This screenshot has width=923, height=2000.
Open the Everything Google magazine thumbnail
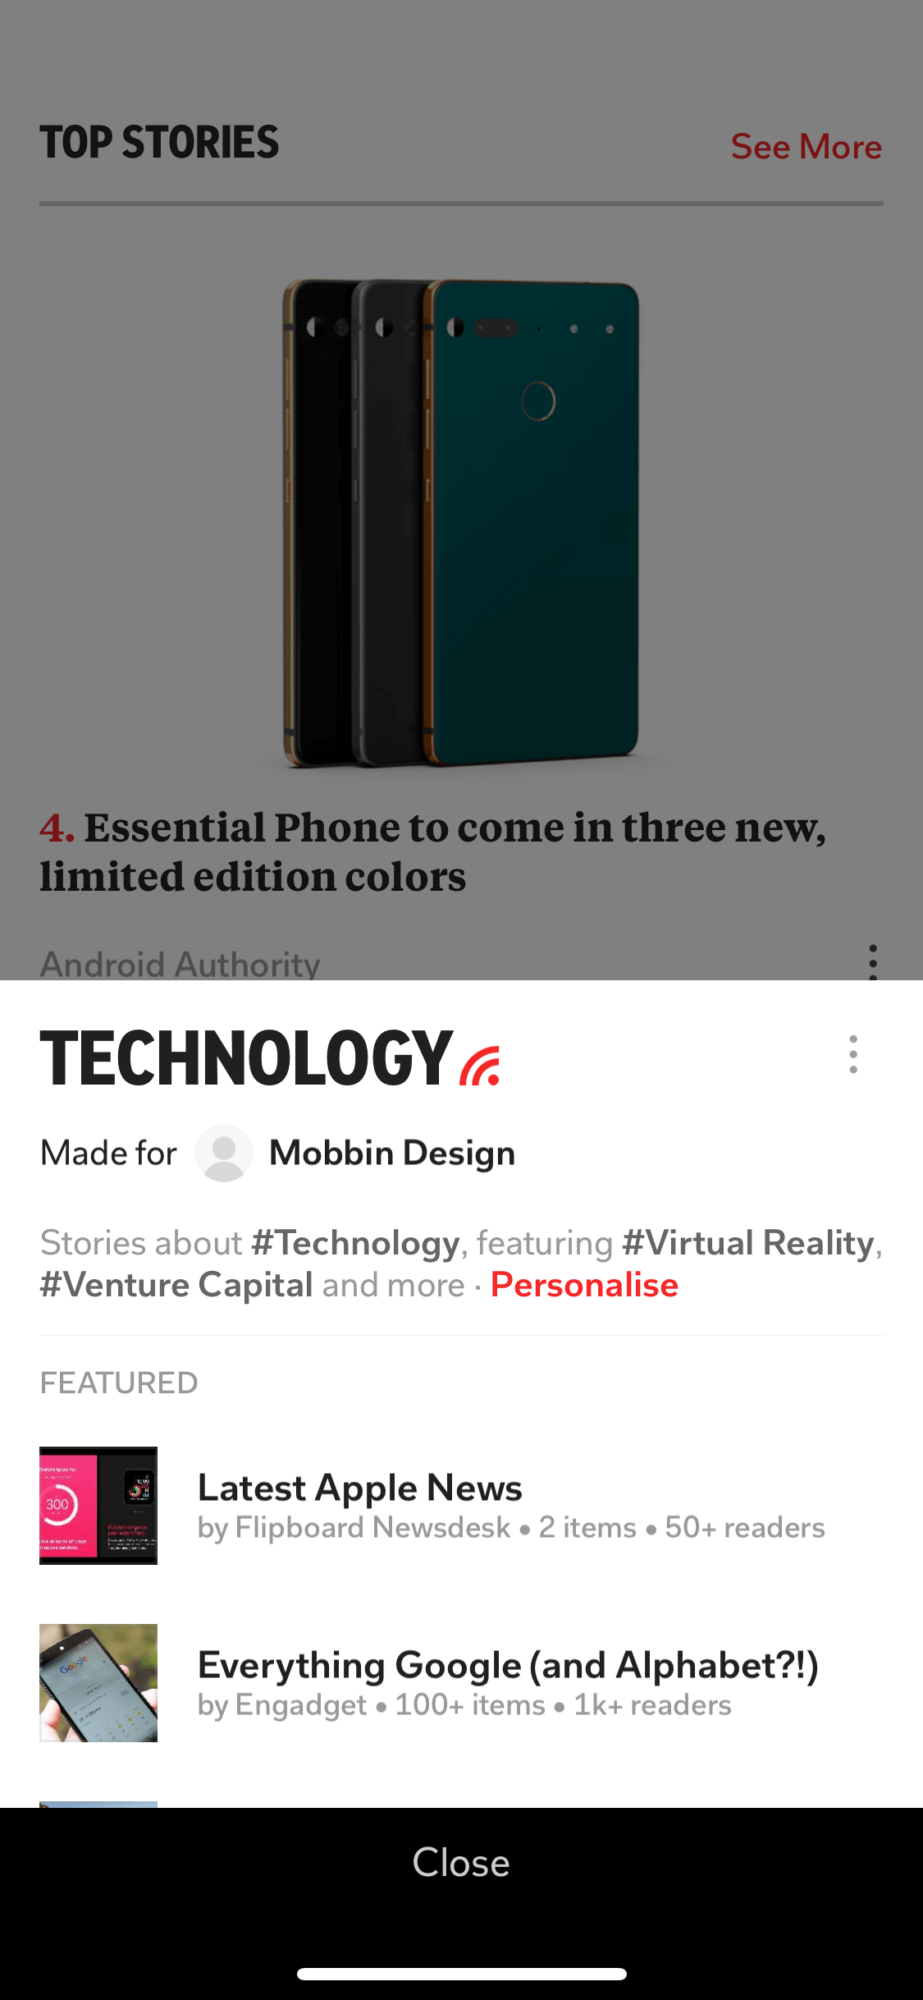coord(98,1683)
